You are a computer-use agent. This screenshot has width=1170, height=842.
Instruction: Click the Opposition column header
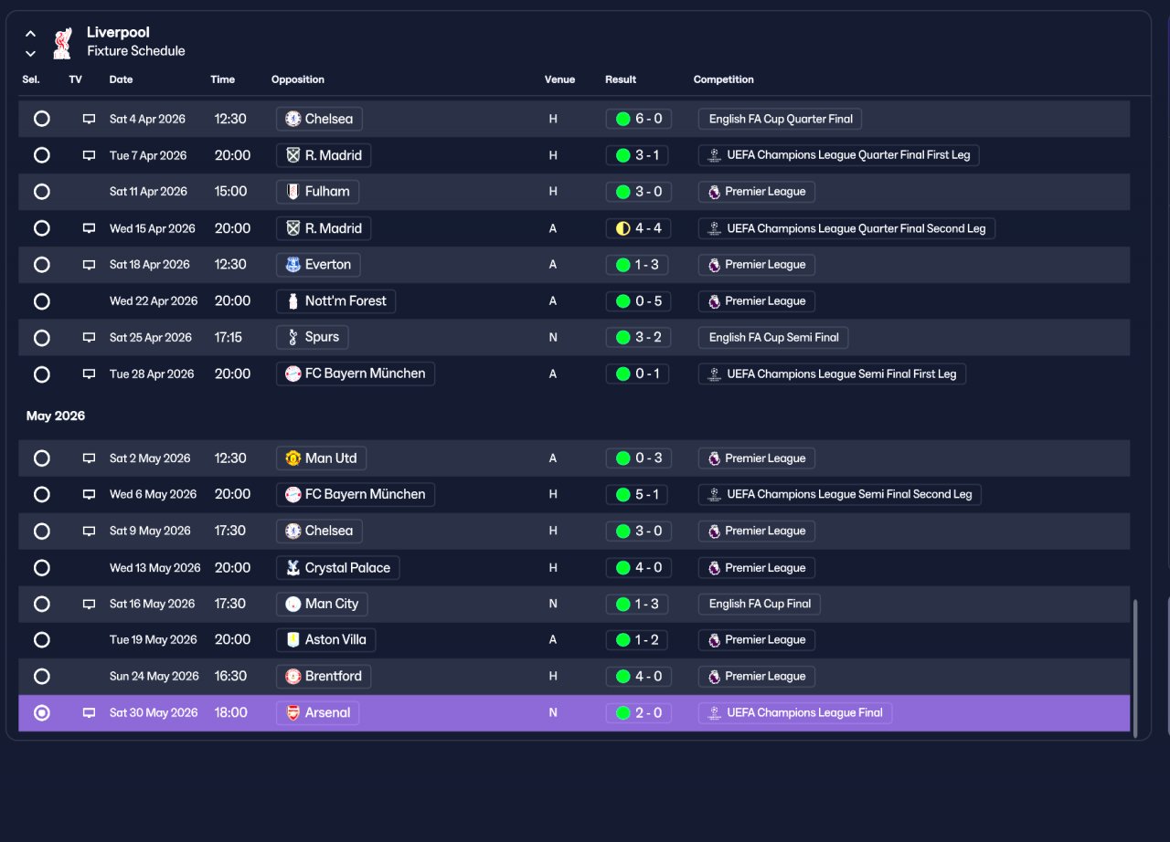298,79
